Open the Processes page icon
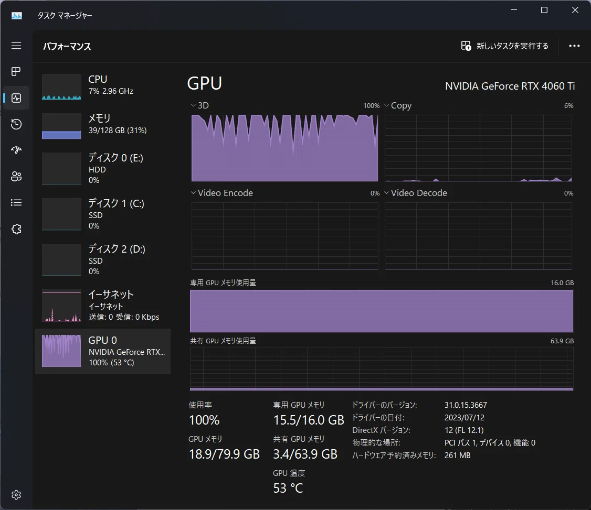The height and width of the screenshot is (510, 591). [x=16, y=71]
